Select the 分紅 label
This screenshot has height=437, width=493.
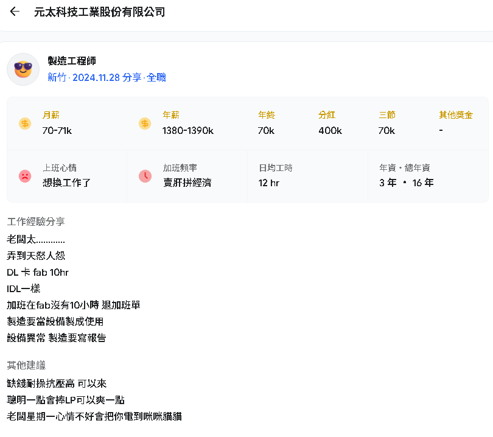click(x=327, y=115)
